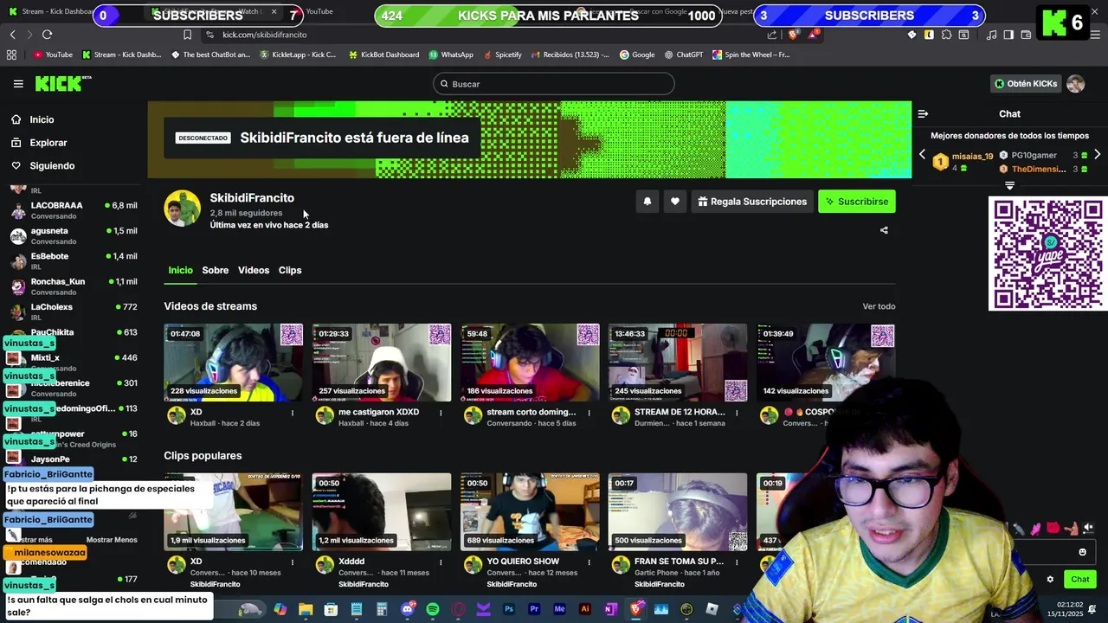Open options menu for 'me castigaron XDXD' video
The height and width of the screenshot is (623, 1108).
point(441,413)
